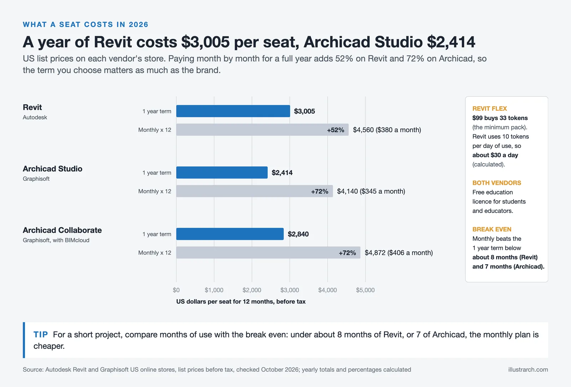The width and height of the screenshot is (571, 387).
Task: Select the Revit product heading
Action: (32, 107)
